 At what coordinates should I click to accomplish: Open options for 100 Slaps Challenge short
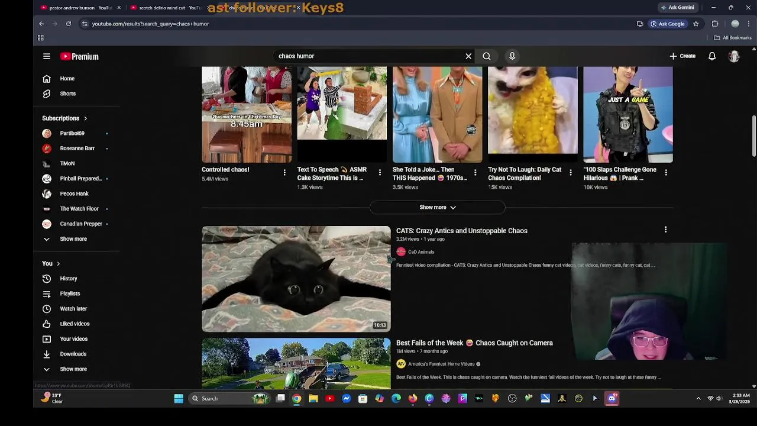point(666,173)
